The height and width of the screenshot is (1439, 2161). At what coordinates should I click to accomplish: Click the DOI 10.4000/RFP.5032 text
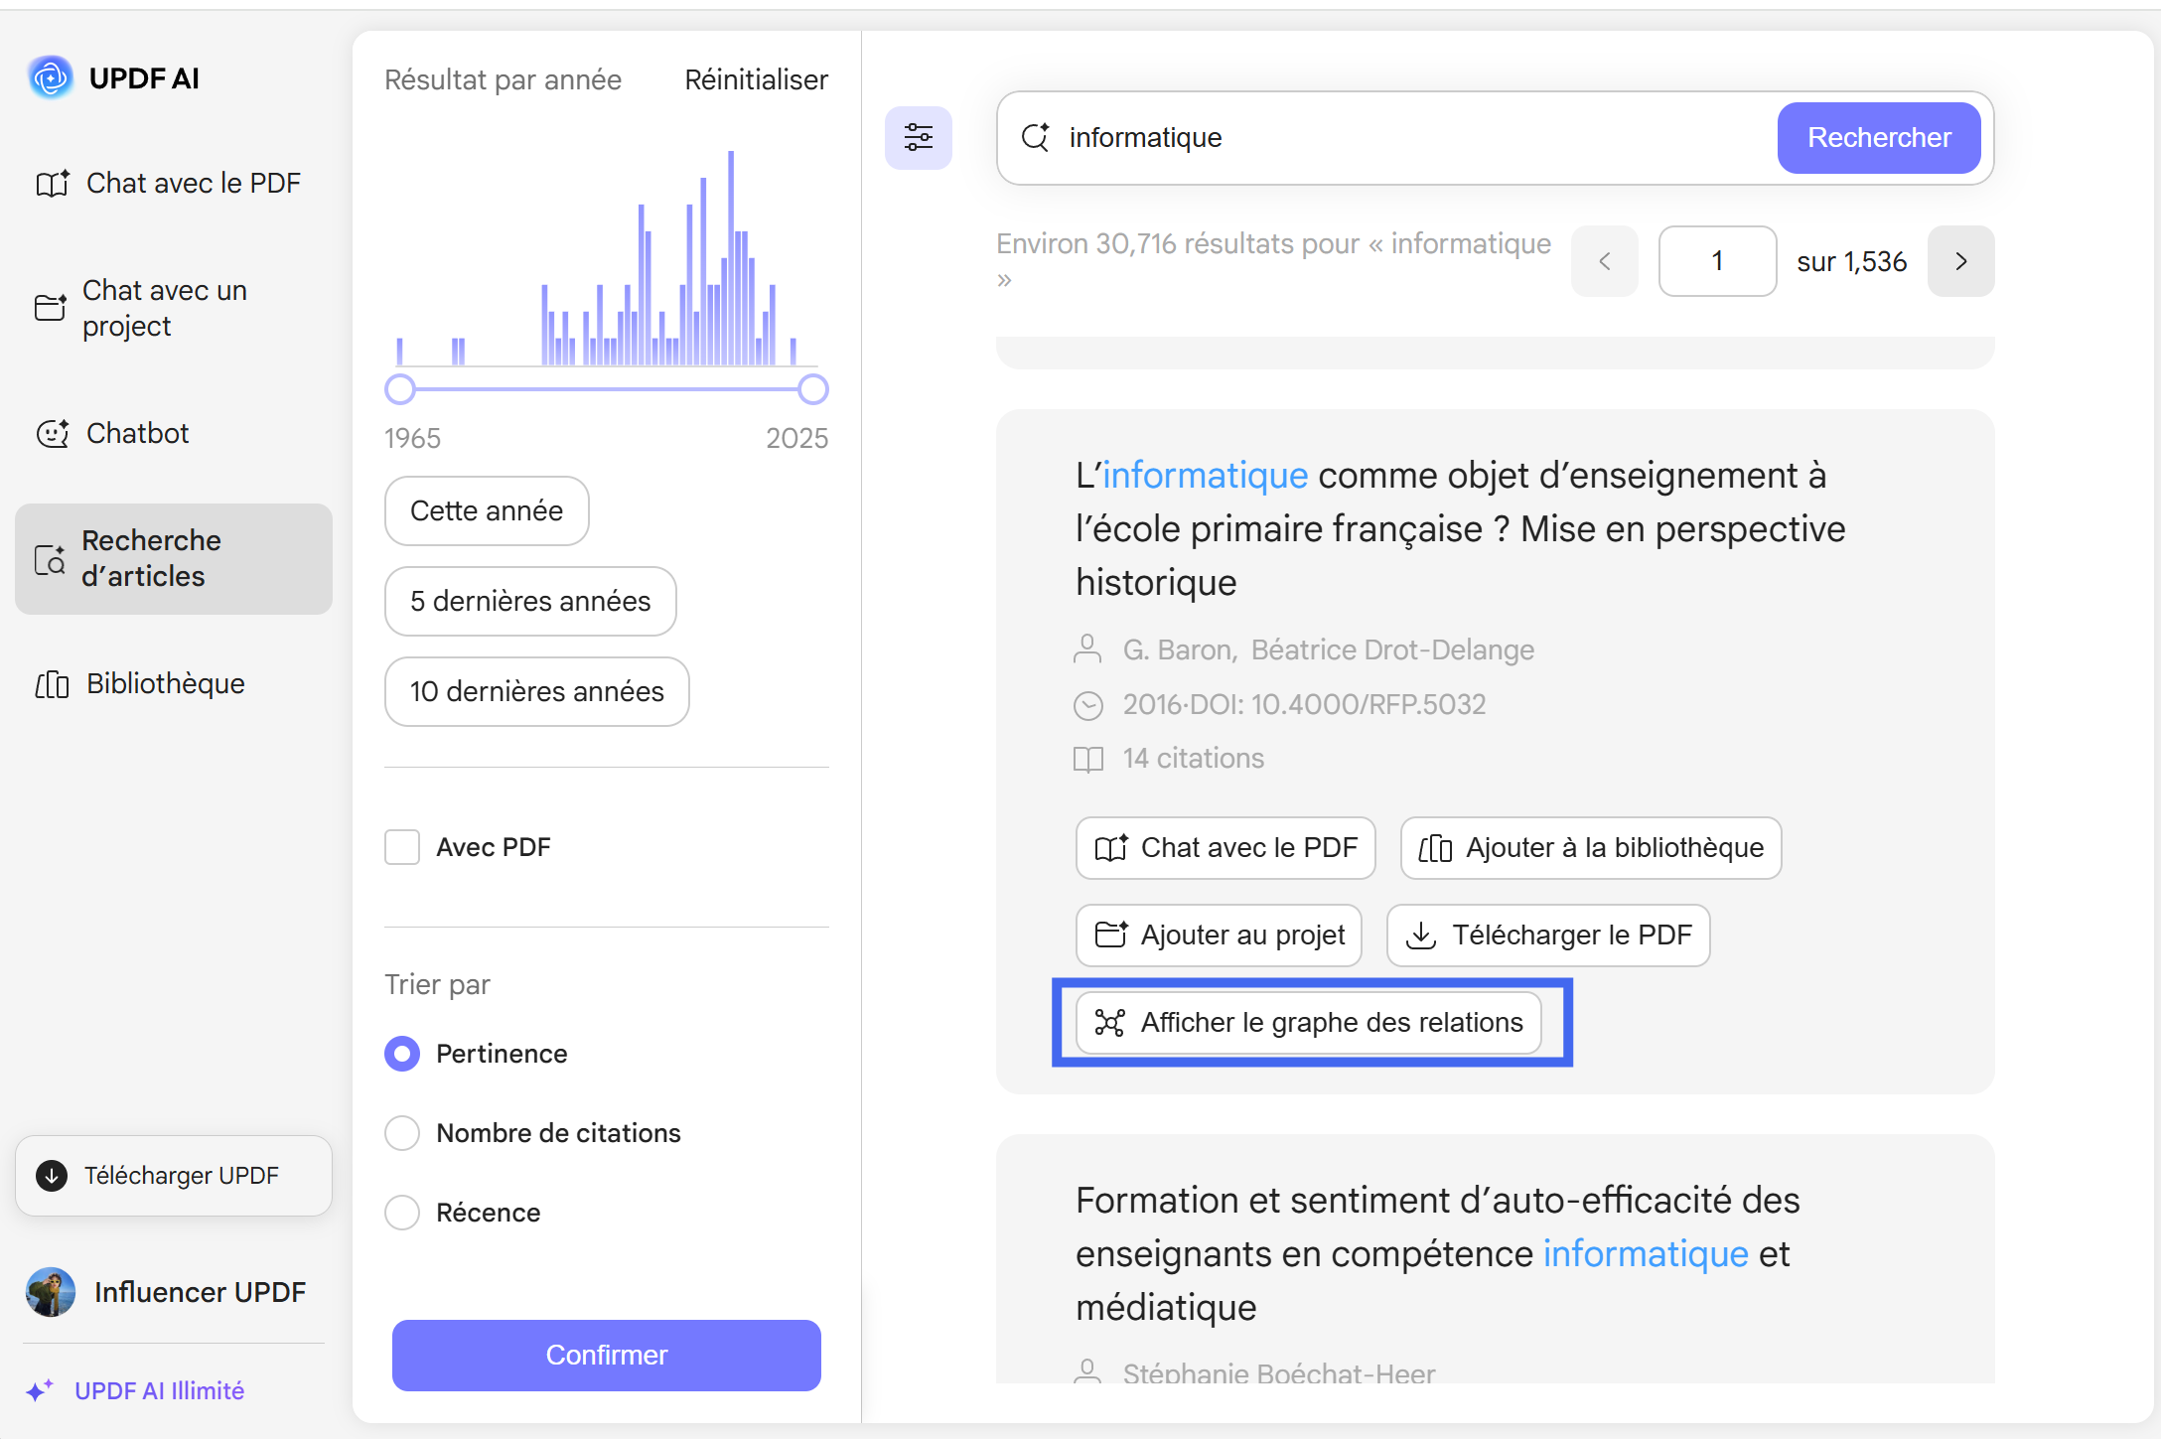(1338, 705)
